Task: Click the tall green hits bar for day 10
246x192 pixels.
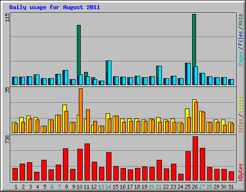Action: pyautogui.click(x=79, y=49)
